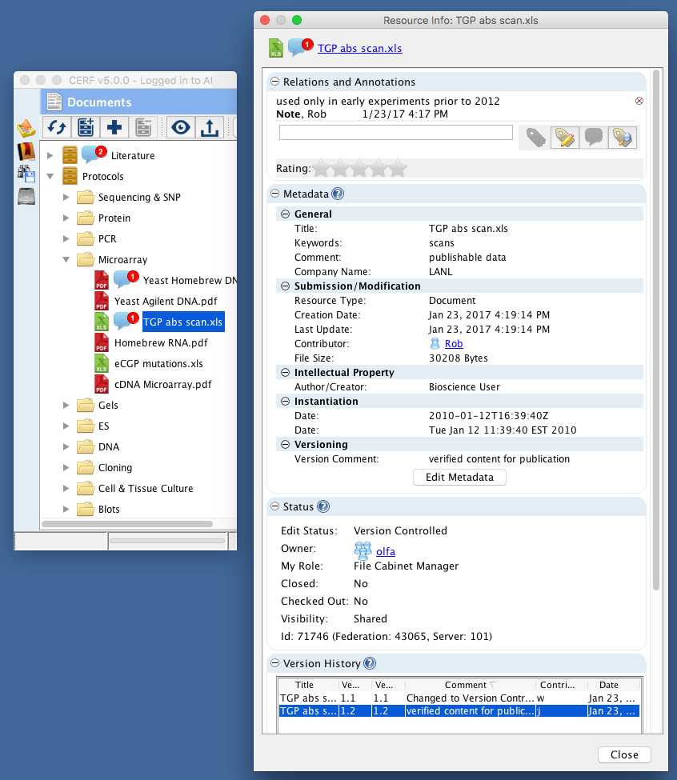This screenshot has height=780, width=677.
Task: Select eCGP mutations.xls in the tree
Action: pyautogui.click(x=158, y=364)
